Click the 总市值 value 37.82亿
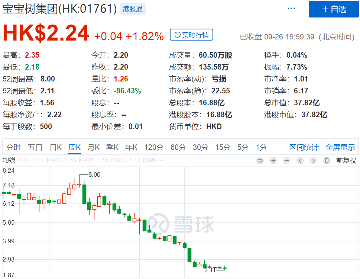 (x=307, y=103)
